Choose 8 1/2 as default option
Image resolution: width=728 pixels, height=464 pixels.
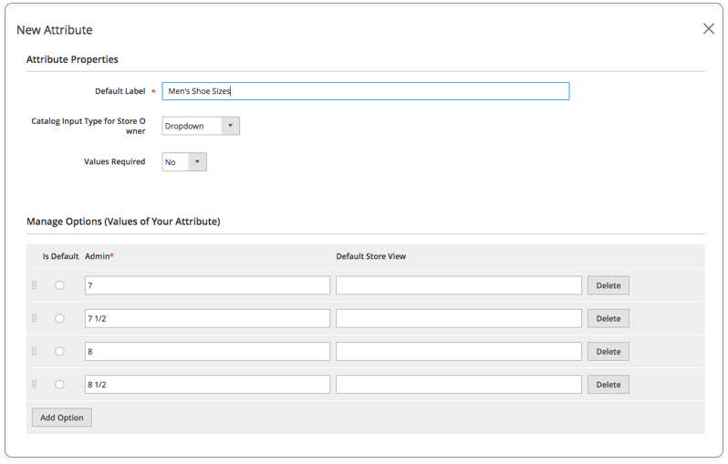59,384
